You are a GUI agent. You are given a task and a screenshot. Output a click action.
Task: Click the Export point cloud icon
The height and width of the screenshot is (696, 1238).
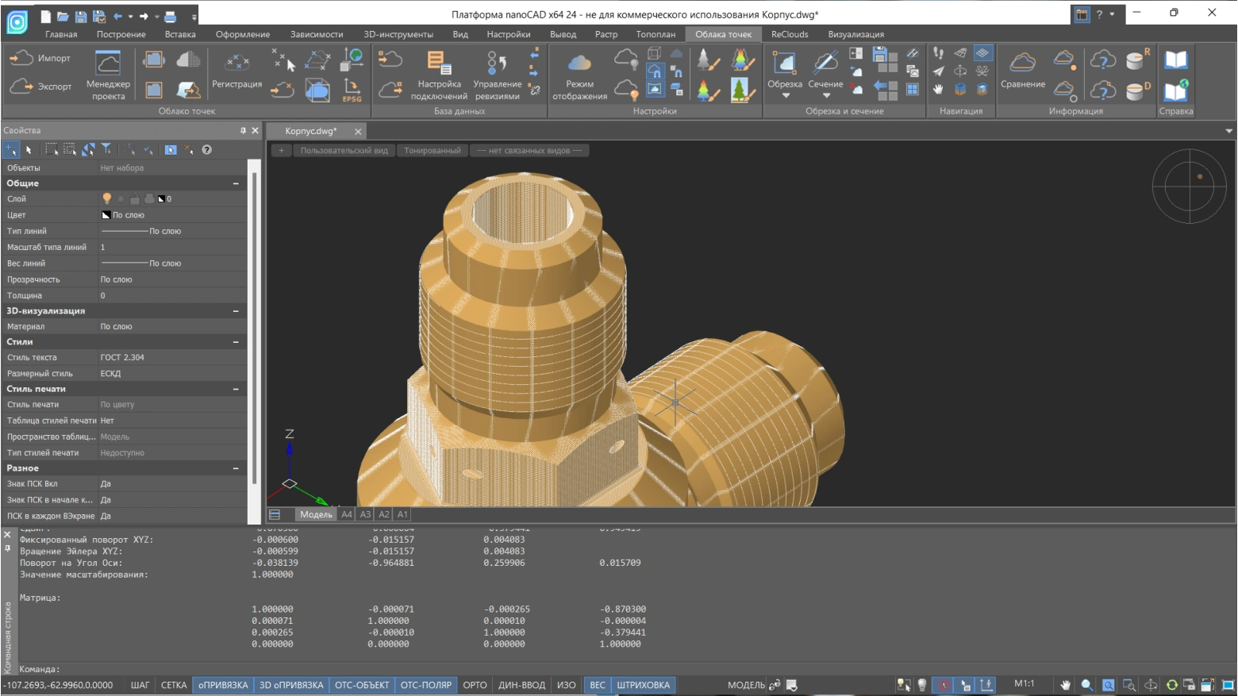[22, 87]
